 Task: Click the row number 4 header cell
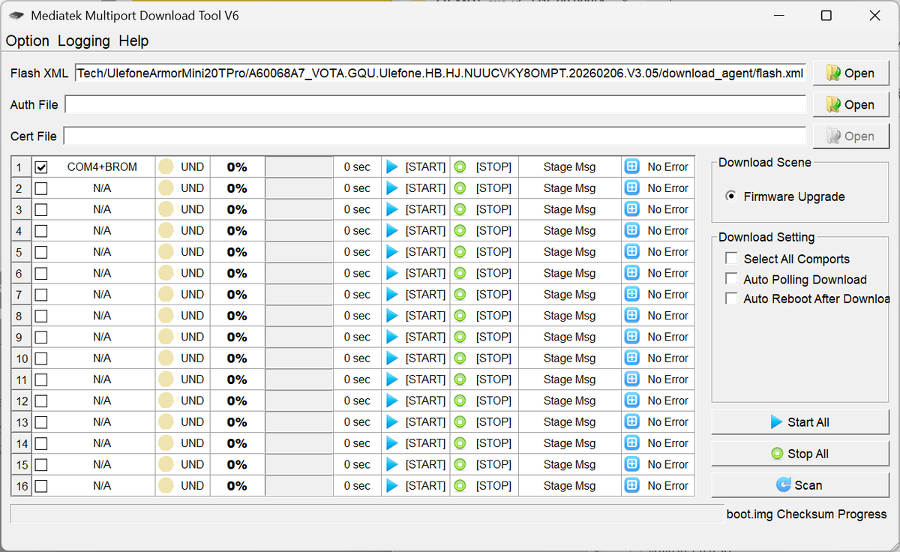(x=19, y=230)
